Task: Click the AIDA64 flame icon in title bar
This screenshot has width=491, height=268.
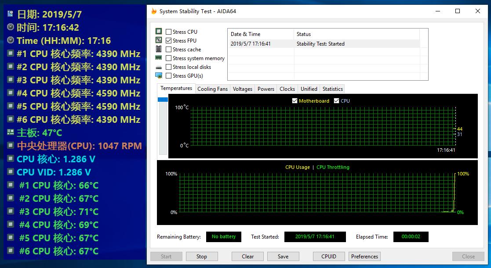Action: point(154,11)
